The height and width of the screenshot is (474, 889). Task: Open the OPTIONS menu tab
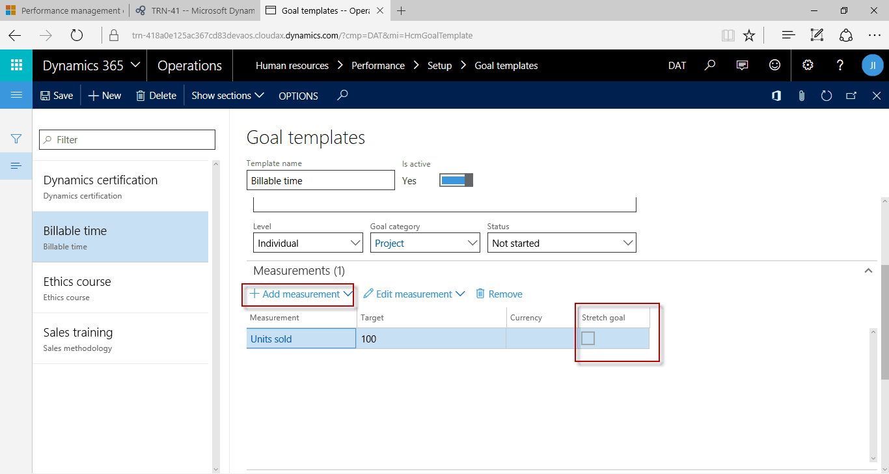(298, 96)
